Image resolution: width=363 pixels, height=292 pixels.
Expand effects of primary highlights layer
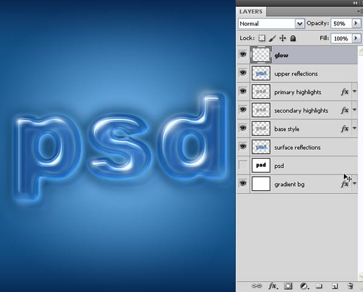(x=355, y=91)
